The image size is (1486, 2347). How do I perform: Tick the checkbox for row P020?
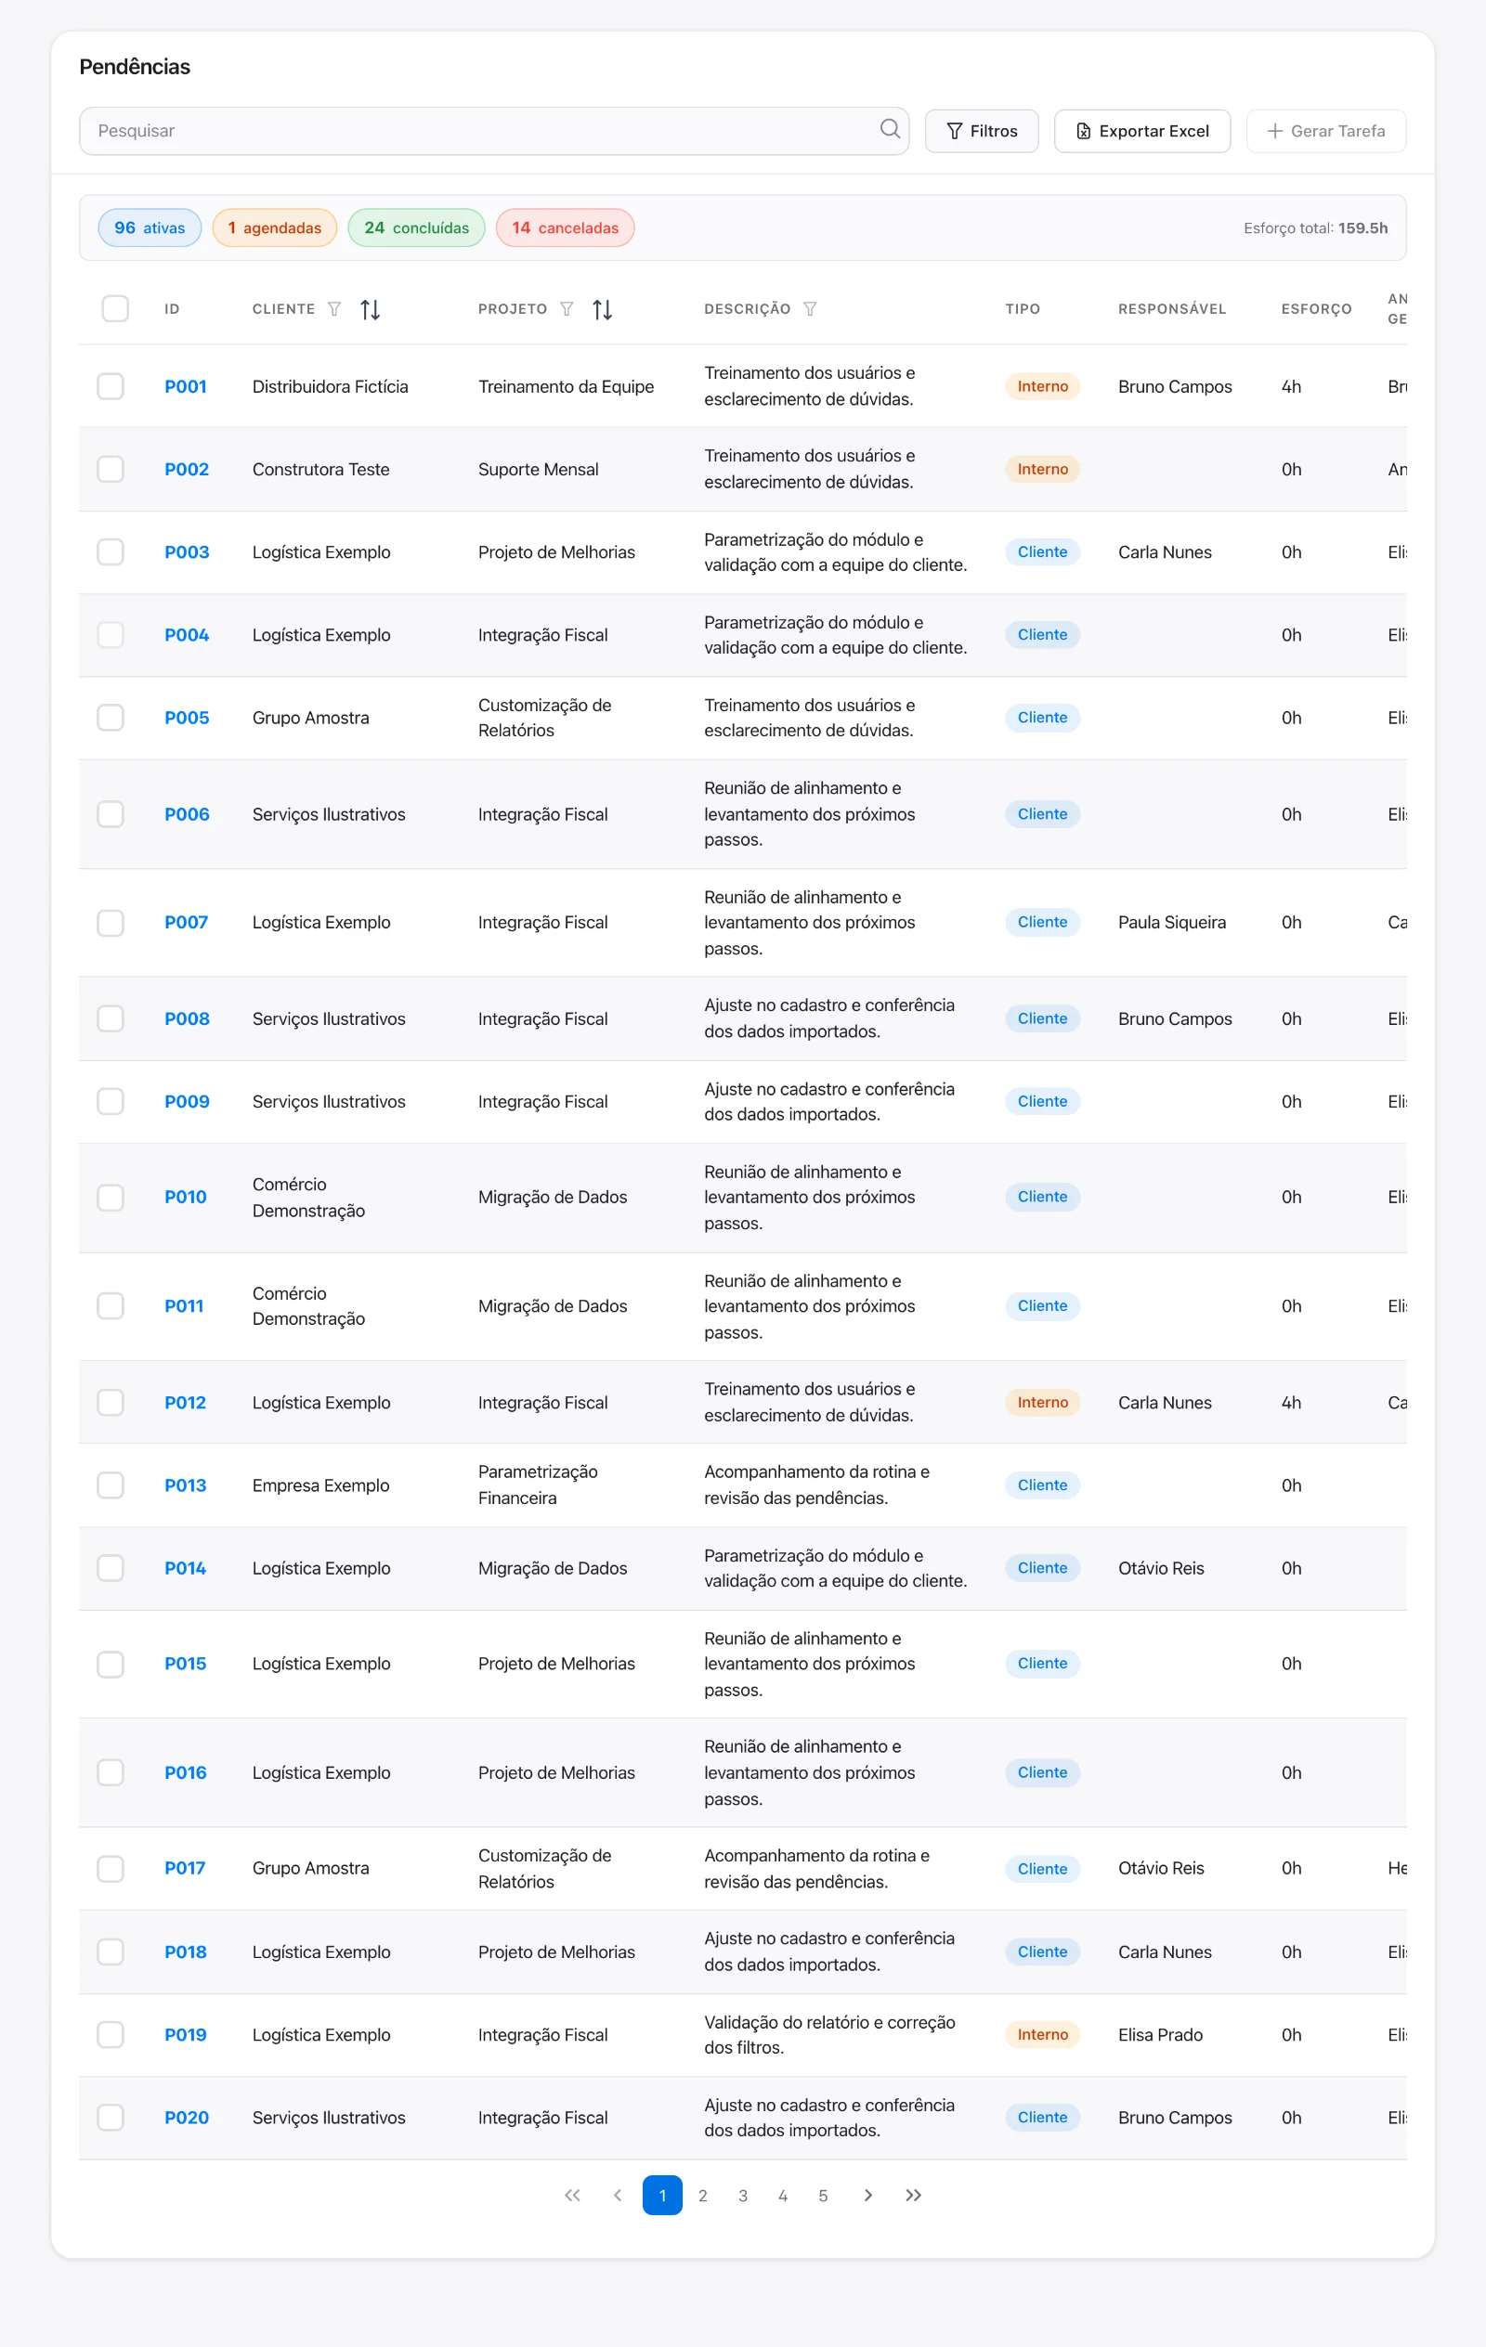[x=111, y=2117]
